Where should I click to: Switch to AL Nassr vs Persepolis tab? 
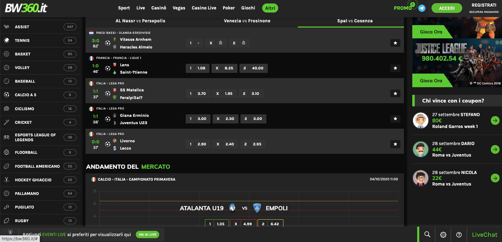pos(140,21)
